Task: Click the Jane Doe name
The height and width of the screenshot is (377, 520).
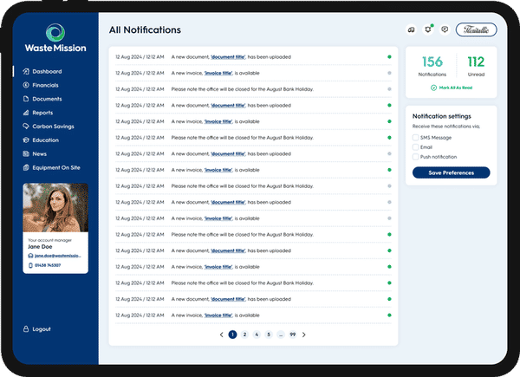Action: [40, 247]
